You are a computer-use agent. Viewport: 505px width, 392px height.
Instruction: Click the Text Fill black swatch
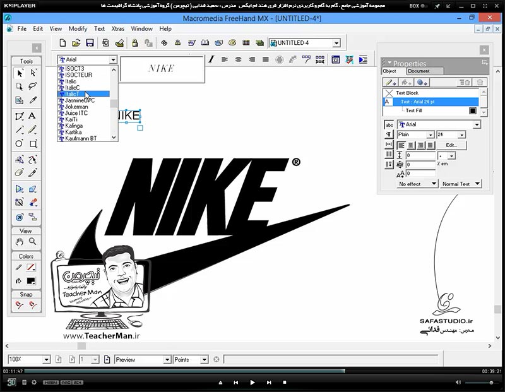tap(472, 111)
